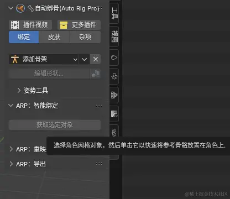Expand the ARP: 导出 panel
This screenshot has width=230, height=199.
pyautogui.click(x=11, y=164)
